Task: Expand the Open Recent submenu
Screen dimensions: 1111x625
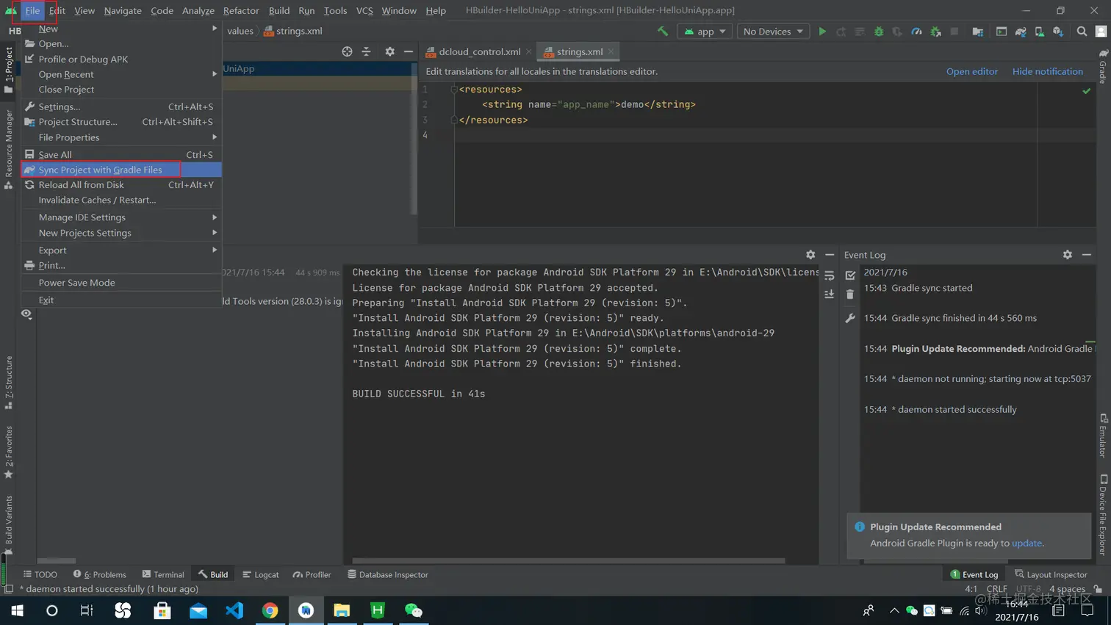Action: [66, 74]
